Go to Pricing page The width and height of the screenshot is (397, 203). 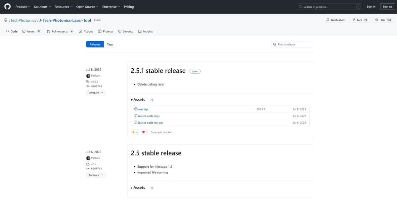(129, 7)
